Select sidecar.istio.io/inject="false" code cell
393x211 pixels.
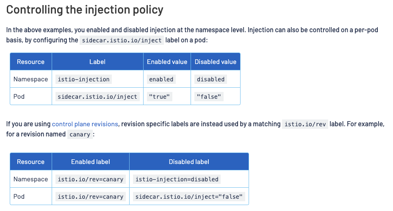click(x=189, y=197)
